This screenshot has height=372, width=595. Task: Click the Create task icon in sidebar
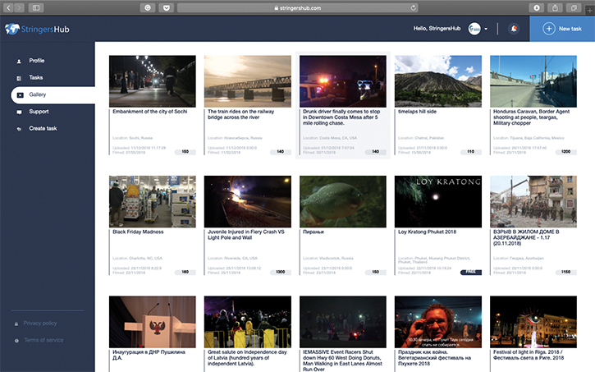(18, 129)
